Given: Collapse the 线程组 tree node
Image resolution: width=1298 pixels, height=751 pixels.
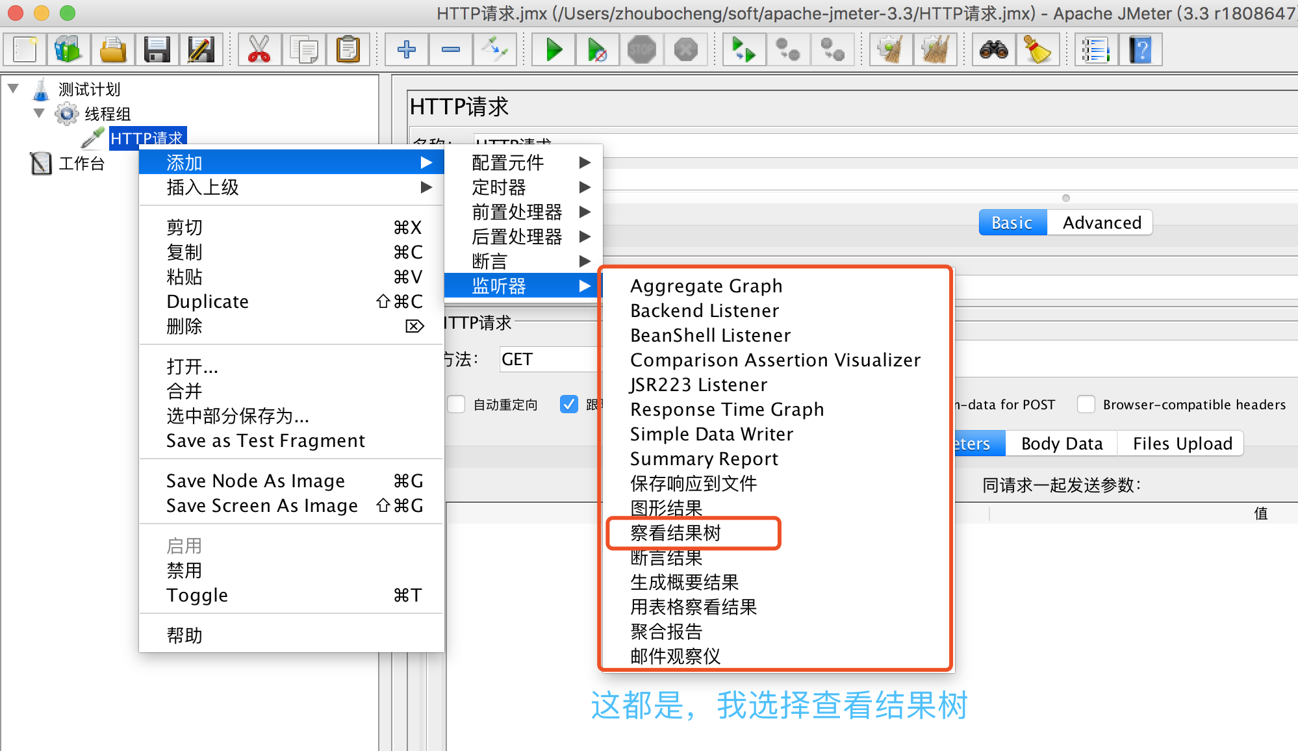Looking at the screenshot, I should click(39, 113).
